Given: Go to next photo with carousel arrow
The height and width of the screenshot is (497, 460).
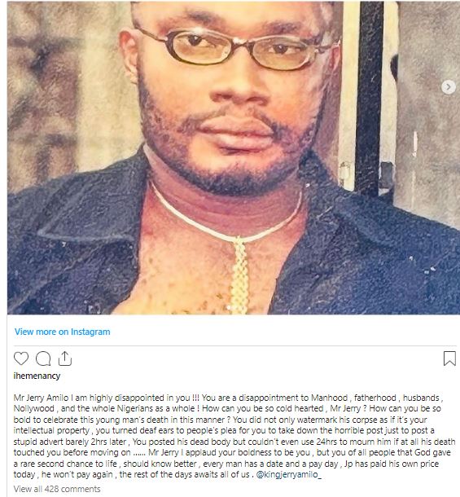Looking at the screenshot, I should [448, 86].
